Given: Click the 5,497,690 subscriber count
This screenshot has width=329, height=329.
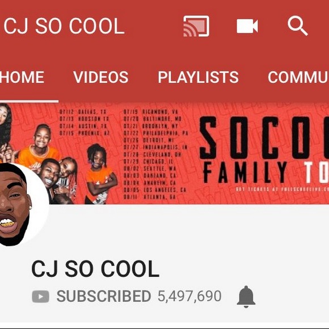Looking at the screenshot, I should tap(189, 296).
